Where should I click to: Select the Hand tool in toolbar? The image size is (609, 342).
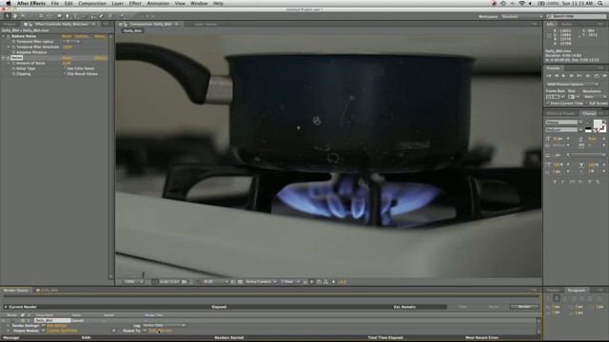click(15, 16)
